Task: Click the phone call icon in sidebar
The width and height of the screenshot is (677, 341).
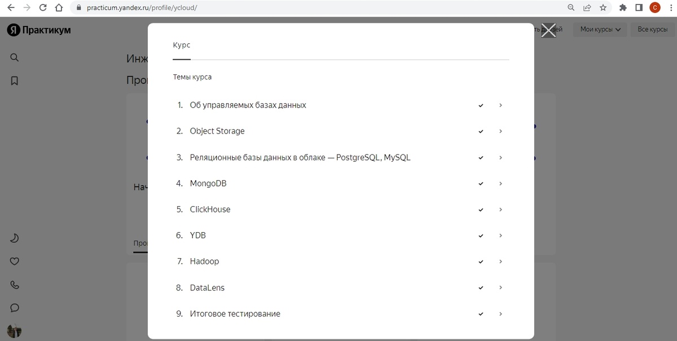Action: click(x=15, y=285)
